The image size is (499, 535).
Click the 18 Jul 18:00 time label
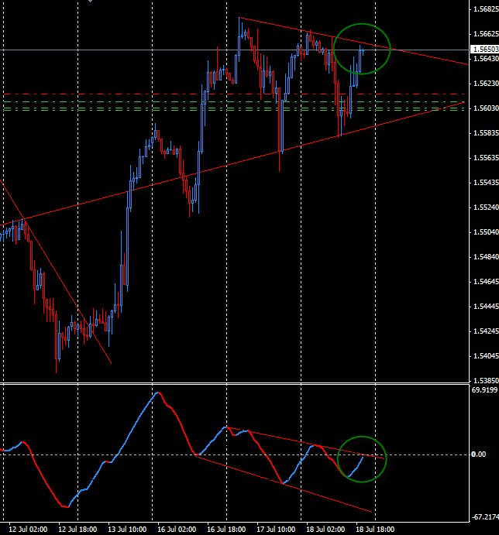tap(375, 530)
